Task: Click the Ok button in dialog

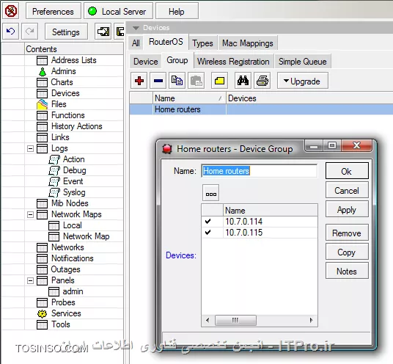Action: point(347,171)
